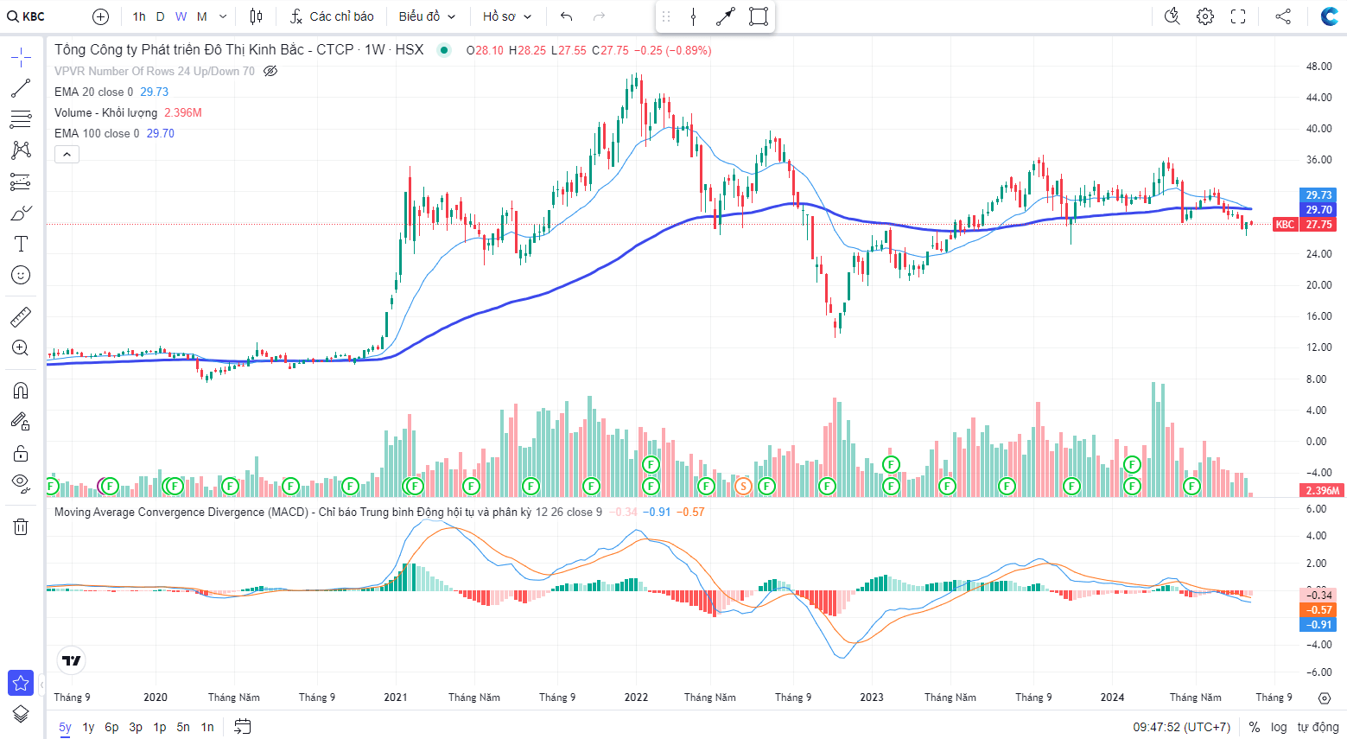Select the KBC price label 27.75
The image size is (1347, 739).
[x=1306, y=224]
